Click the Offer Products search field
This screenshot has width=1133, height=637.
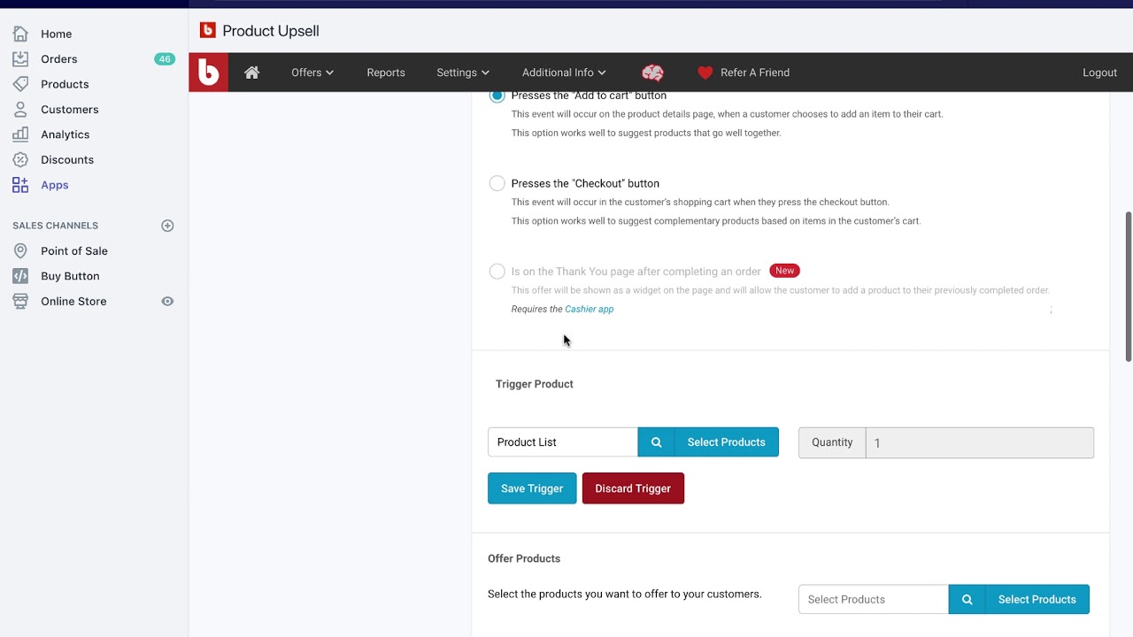(x=873, y=599)
